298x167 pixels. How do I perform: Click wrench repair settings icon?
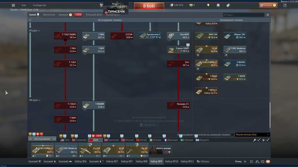coord(254,140)
